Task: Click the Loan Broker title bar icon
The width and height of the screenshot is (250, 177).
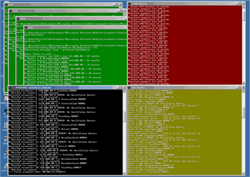Action: point(129,87)
